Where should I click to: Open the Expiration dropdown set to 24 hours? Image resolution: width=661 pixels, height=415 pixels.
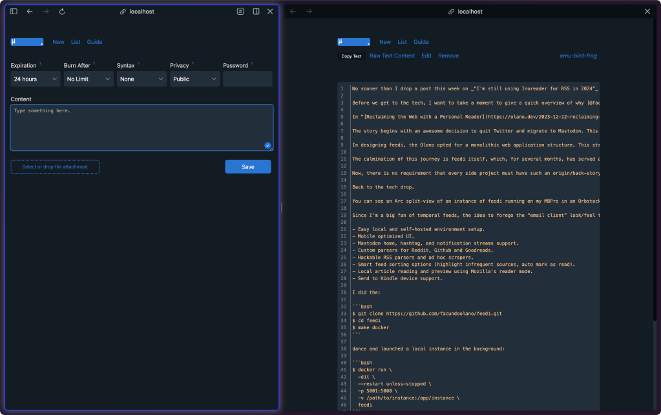(36, 79)
